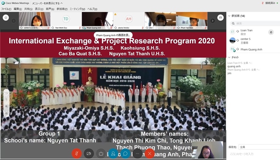Viewport: 280px width, 160px height.
Task: Open more options ellipsis button
Action: (x=137, y=153)
